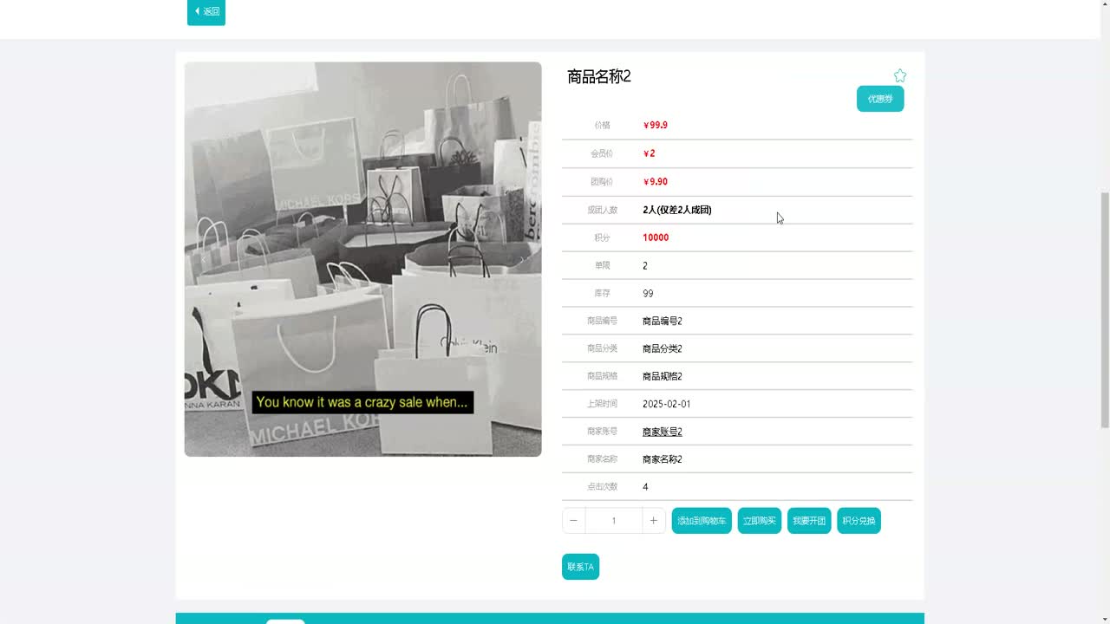
Task: Decrease quantity with the minus button
Action: 573,521
